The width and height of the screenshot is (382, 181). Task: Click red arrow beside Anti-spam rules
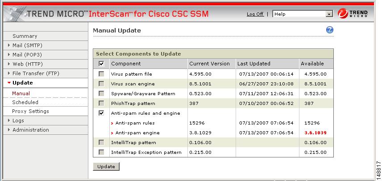(x=112, y=123)
